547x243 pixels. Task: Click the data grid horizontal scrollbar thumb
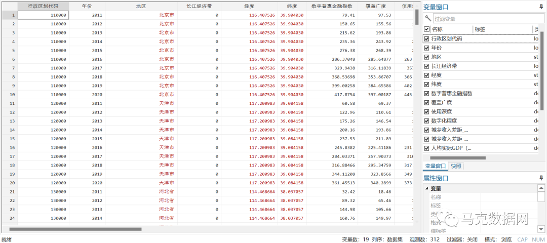pyautogui.click(x=75, y=229)
